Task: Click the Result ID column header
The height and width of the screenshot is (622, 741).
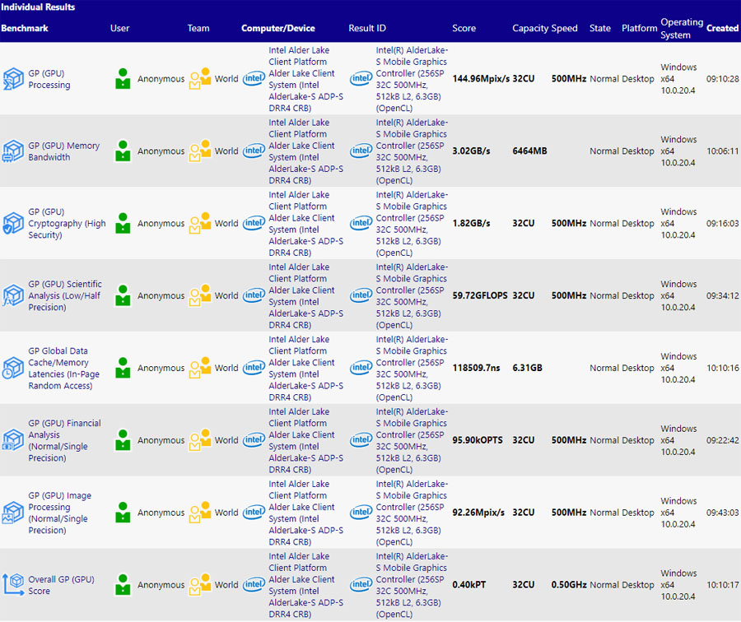Action: (x=367, y=28)
